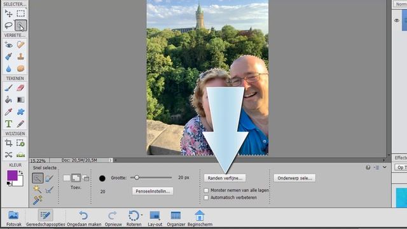Open the Op T... dropdown in right panel
Image resolution: width=407 pixels, height=229 pixels.
pyautogui.click(x=401, y=167)
